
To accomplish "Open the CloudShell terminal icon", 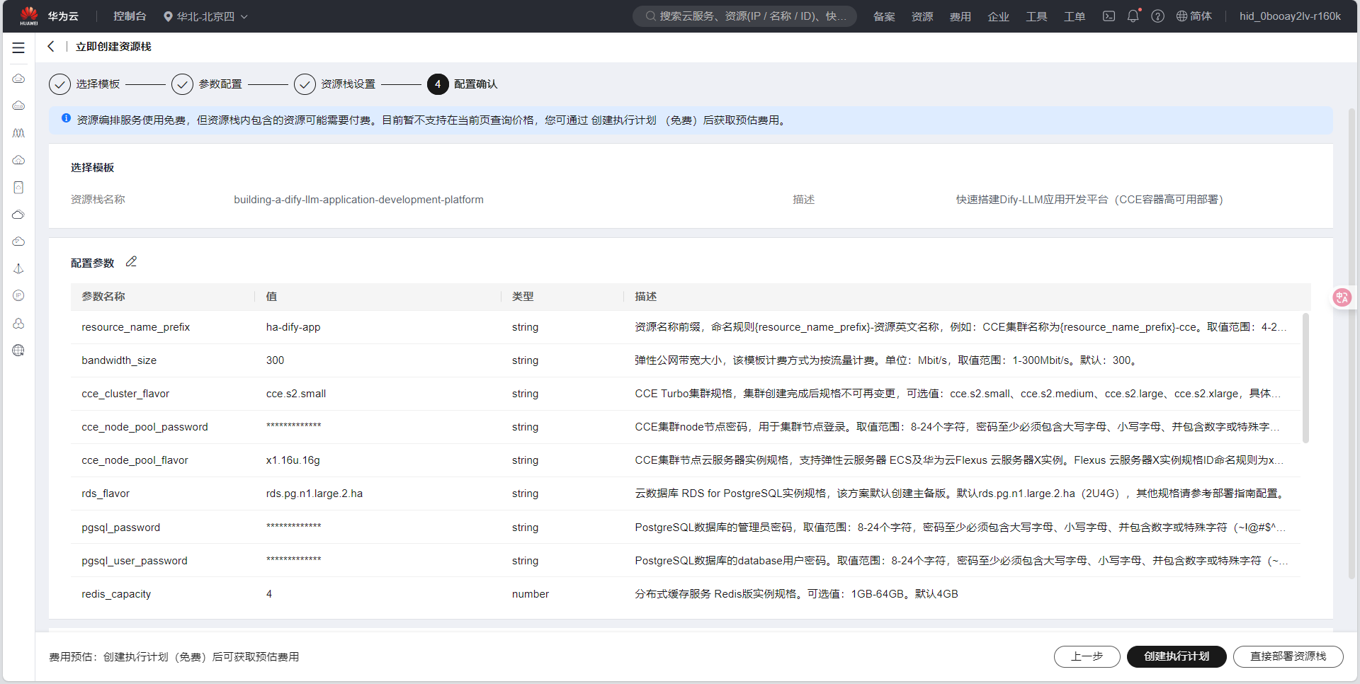I will 1109,16.
